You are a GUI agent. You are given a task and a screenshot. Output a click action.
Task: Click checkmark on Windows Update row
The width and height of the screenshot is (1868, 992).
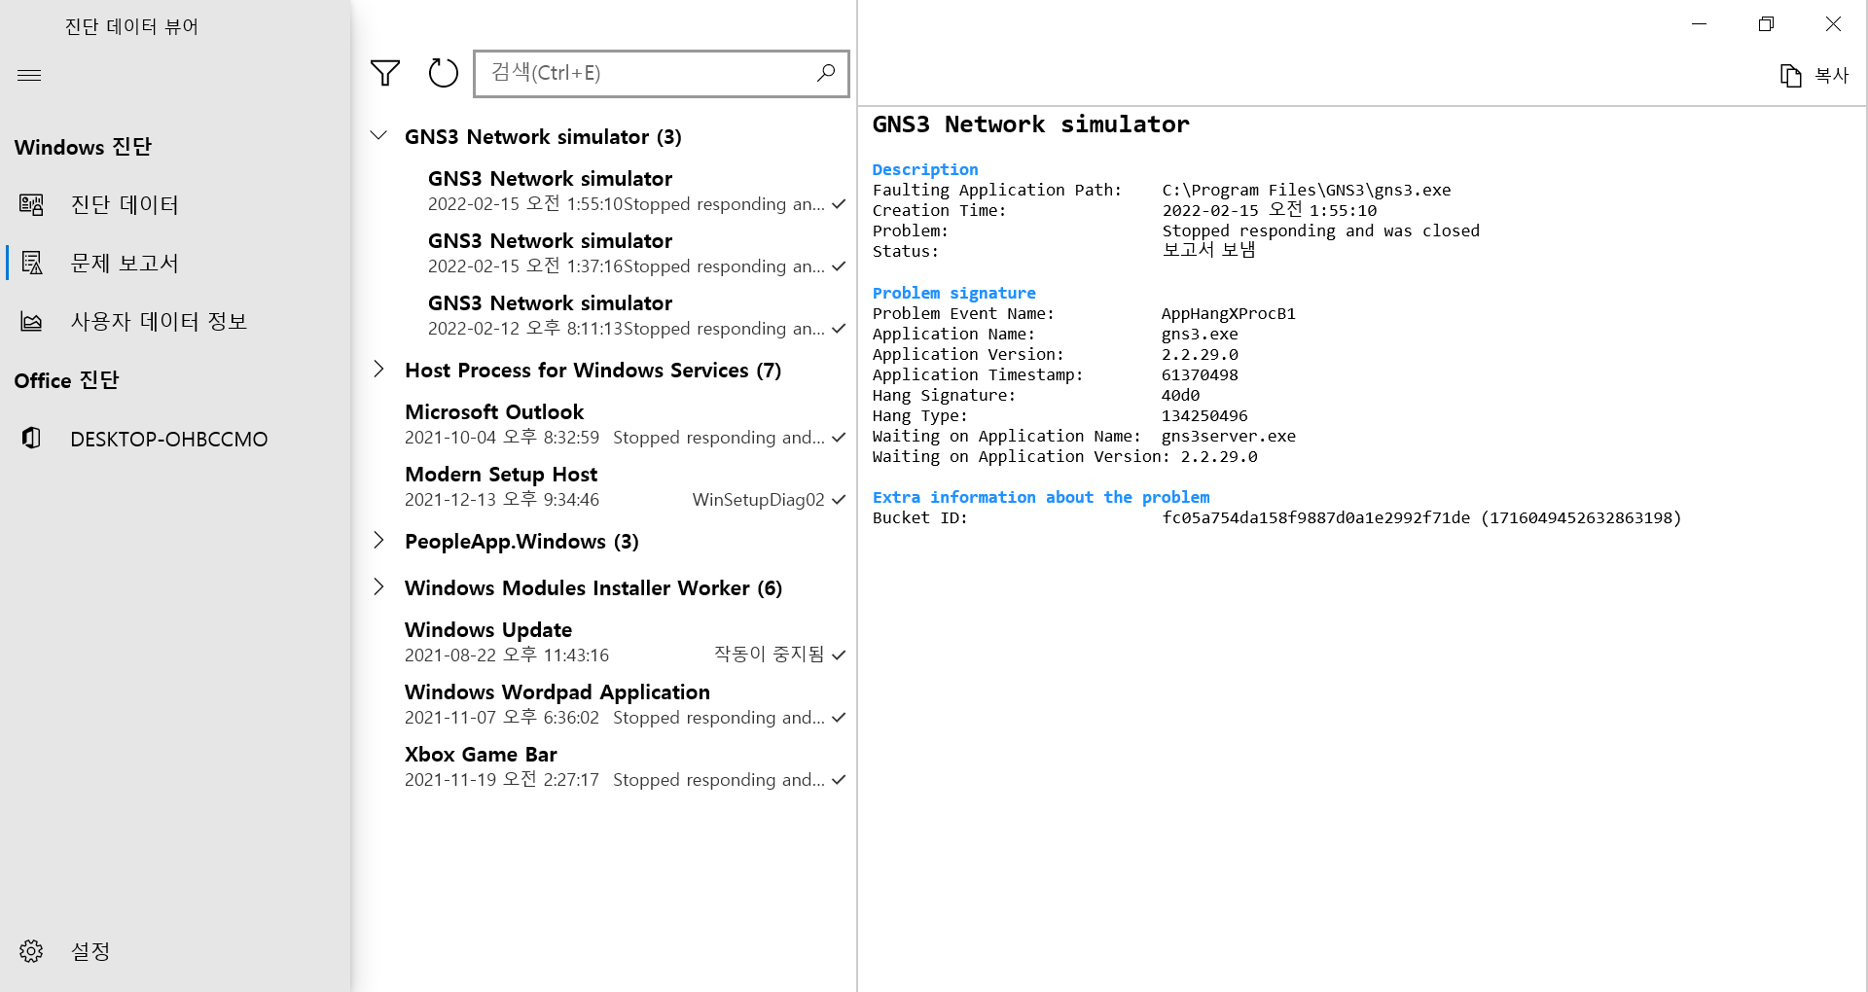839,655
